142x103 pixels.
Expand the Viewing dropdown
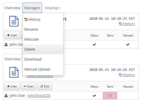[x=52, y=8]
